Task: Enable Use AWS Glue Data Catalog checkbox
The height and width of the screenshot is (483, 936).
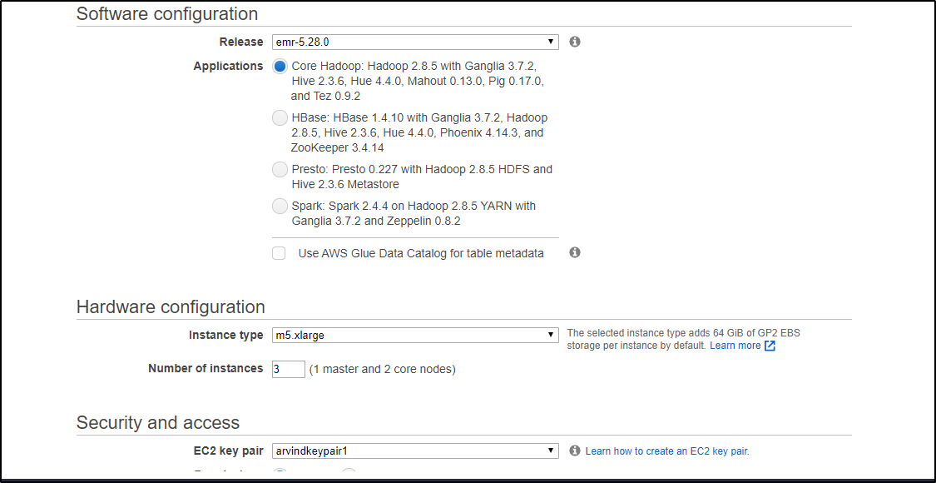Action: click(279, 253)
